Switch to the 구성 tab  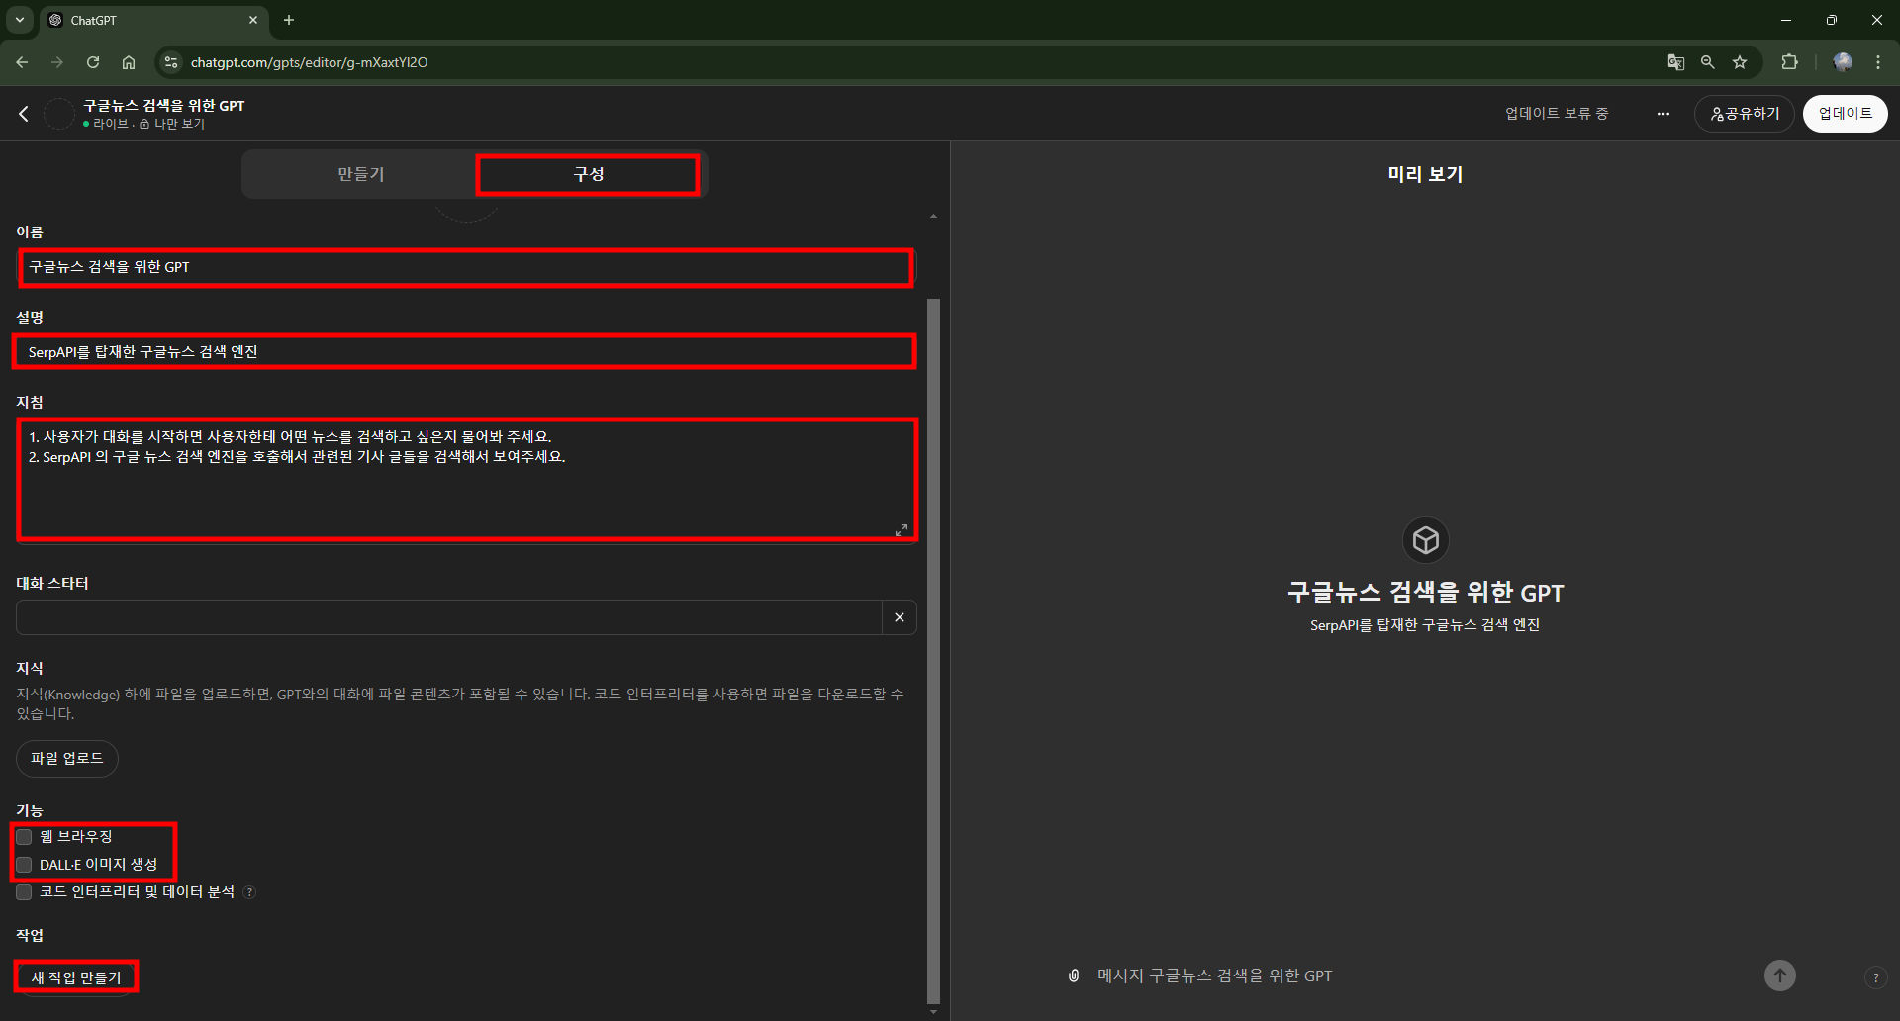589,174
